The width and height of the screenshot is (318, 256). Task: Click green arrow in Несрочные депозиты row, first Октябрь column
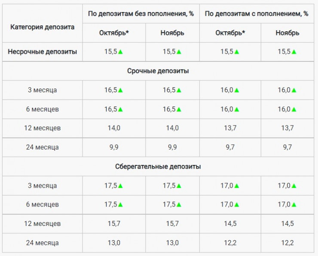coord(121,52)
